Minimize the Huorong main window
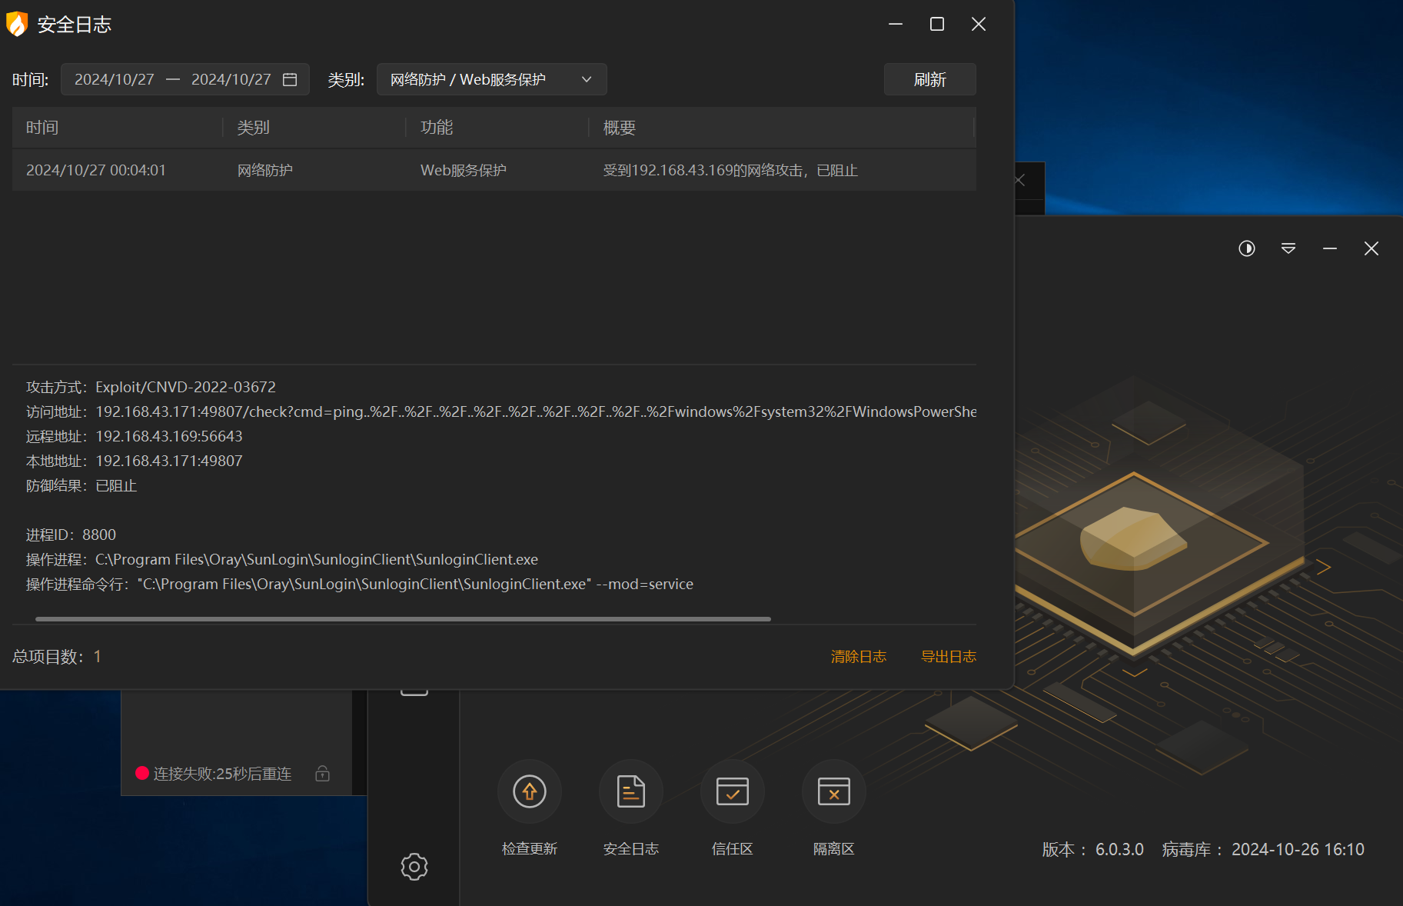Screen dimensions: 1403x906 coord(1330,248)
